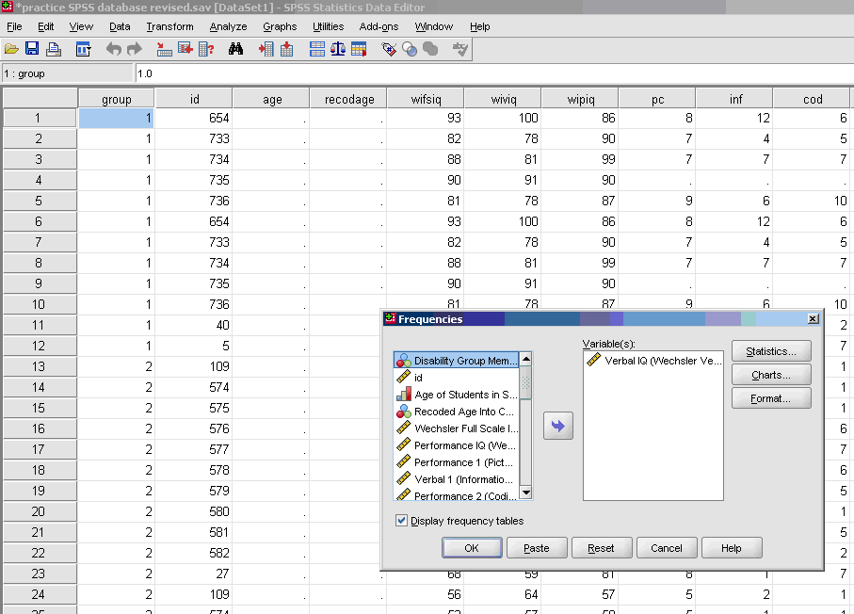The width and height of the screenshot is (854, 614).
Task: Click the variable list scroll up arrow
Action: (x=525, y=359)
